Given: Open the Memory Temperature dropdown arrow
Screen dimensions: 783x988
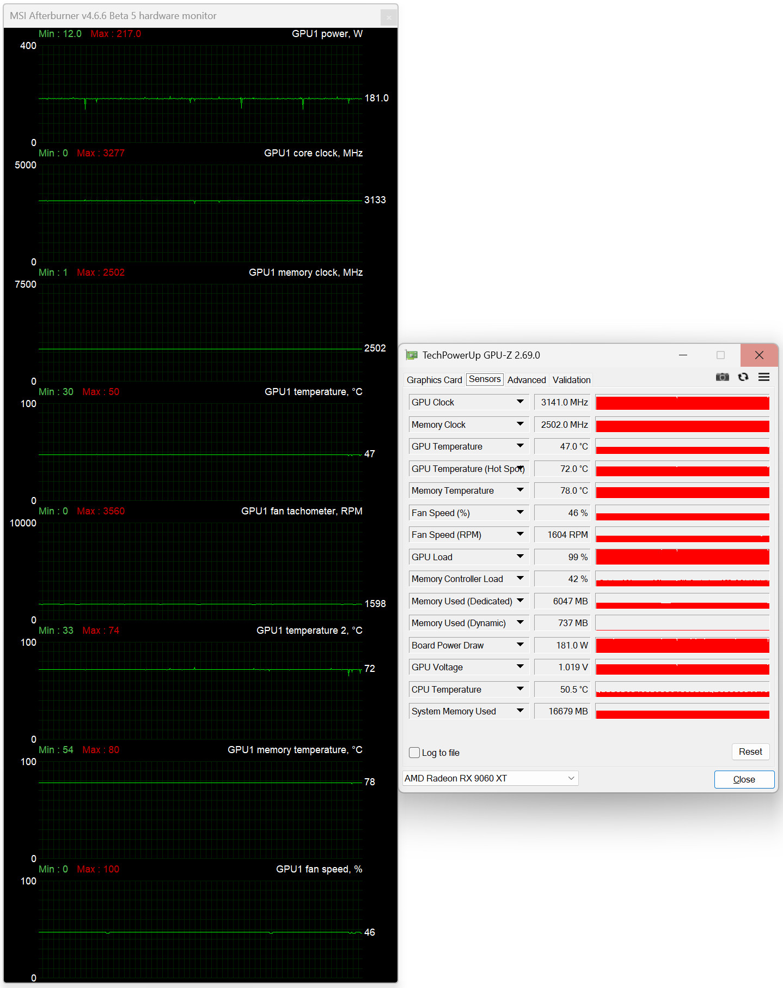Looking at the screenshot, I should 520,490.
